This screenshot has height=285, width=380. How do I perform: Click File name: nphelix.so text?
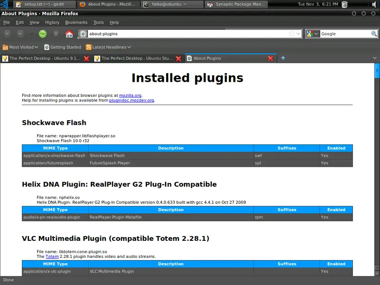(58, 198)
